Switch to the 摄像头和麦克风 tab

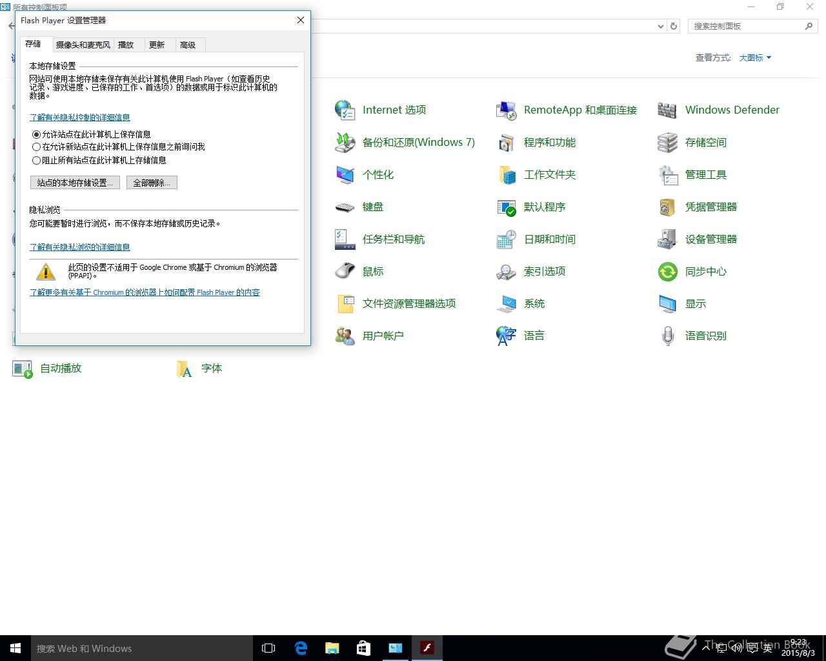(83, 45)
